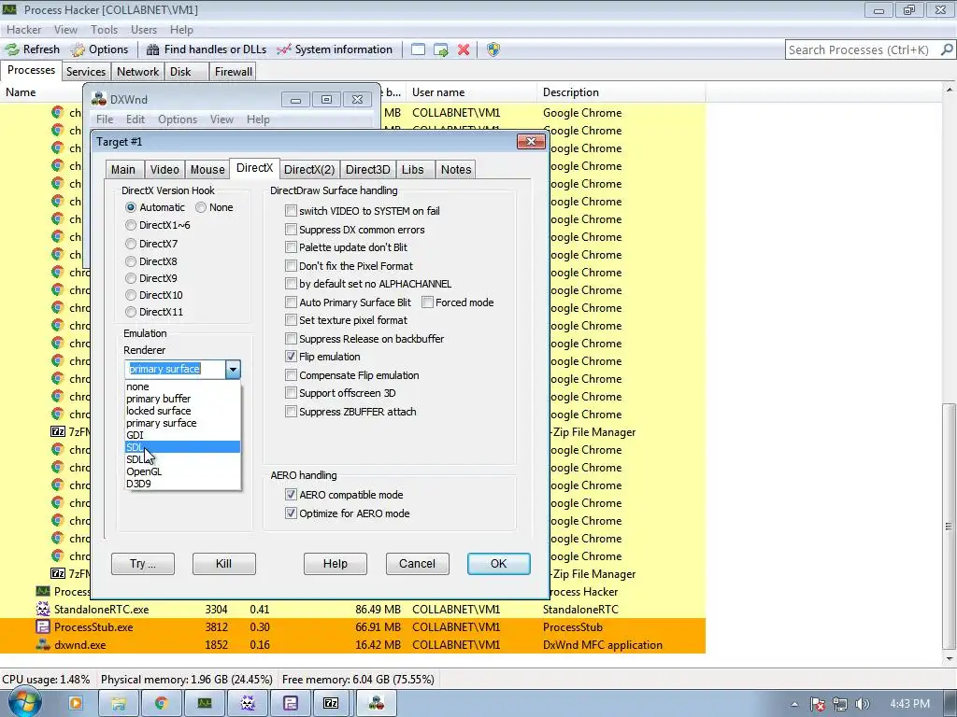Open Chrome from the taskbar
Image resolution: width=957 pixels, height=717 pixels.
click(161, 703)
